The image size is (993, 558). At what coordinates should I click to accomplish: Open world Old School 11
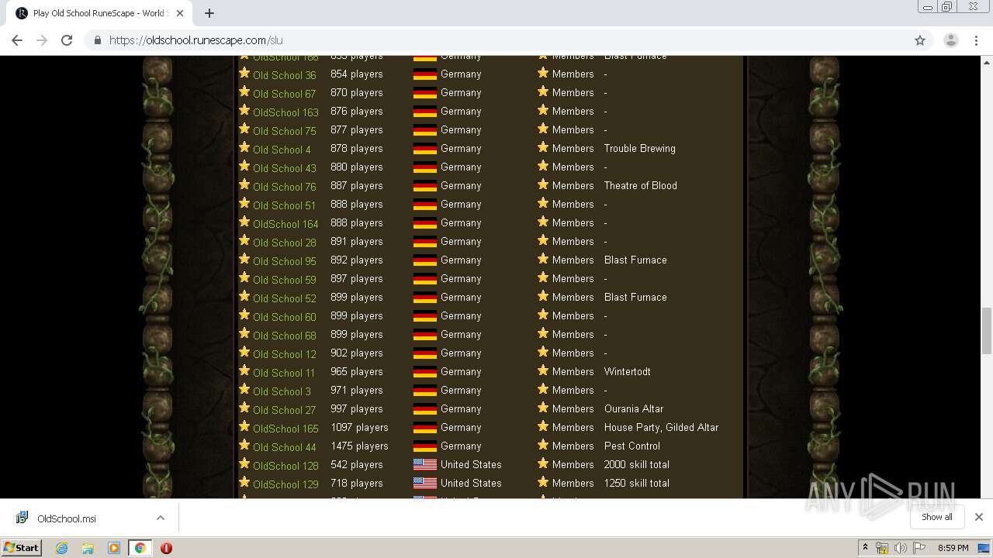click(x=284, y=373)
